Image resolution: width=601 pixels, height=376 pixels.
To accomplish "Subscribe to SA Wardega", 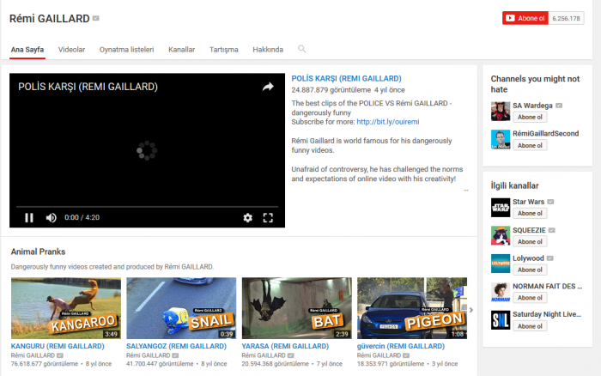I will 530,117.
